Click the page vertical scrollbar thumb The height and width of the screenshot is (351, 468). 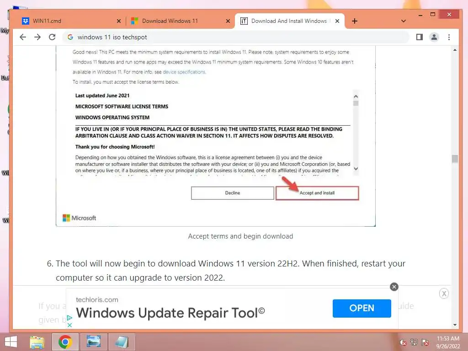click(455, 159)
